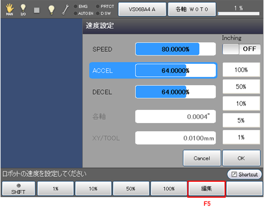Click the ロボットの速度を設定してください status message
The height and width of the screenshot is (207, 264).
point(44,174)
